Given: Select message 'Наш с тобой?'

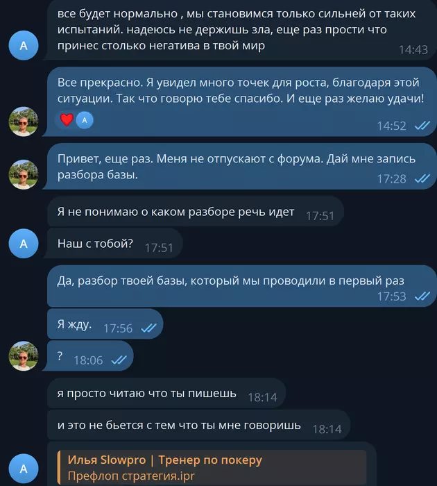Looking at the screenshot, I should click(x=114, y=244).
